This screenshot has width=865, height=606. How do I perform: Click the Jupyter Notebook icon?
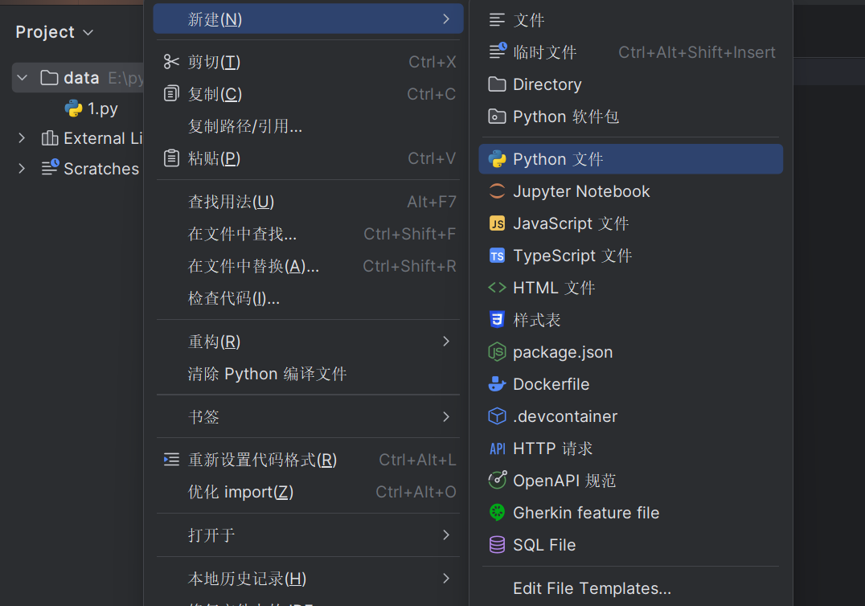point(497,190)
